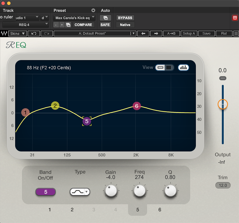Click the red target icon at top right

(235, 18)
